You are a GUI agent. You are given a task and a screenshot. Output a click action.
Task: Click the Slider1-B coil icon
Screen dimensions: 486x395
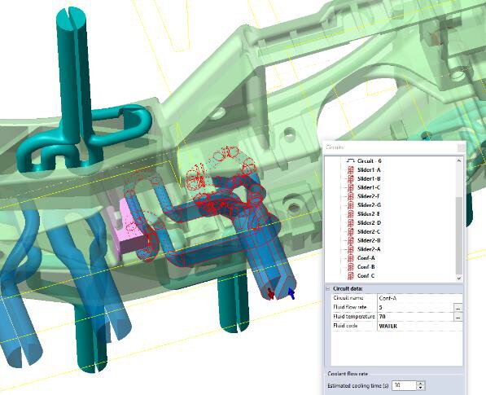pos(351,178)
